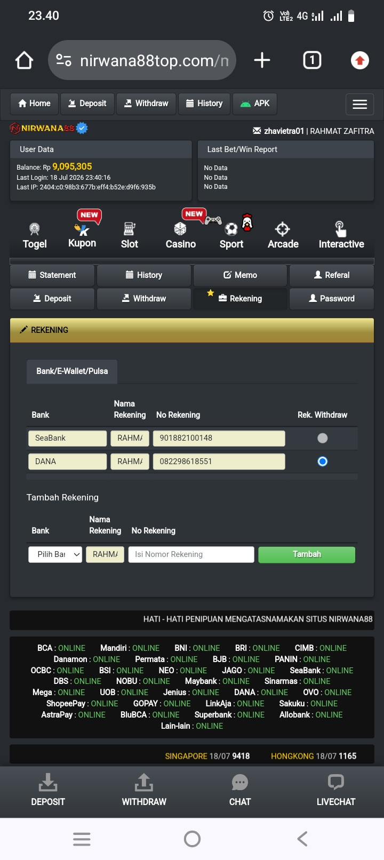384x860 pixels.
Task: Select SeaBank as withdraw account radio
Action: [x=322, y=438]
